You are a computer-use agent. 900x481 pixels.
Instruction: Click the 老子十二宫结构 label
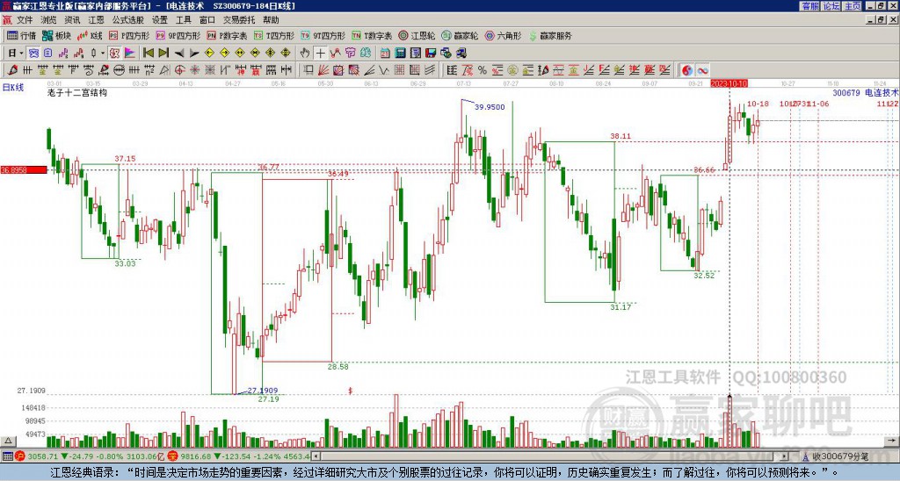point(77,92)
